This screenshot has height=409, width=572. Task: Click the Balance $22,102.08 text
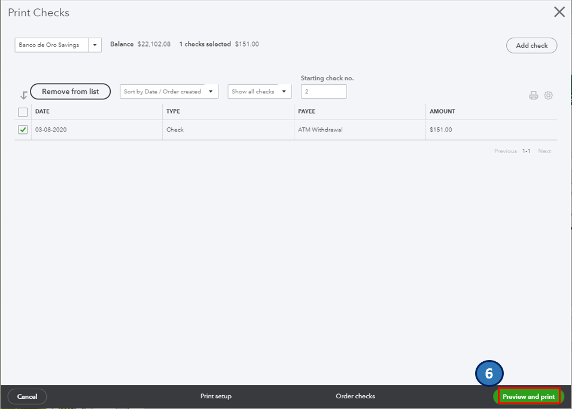141,44
